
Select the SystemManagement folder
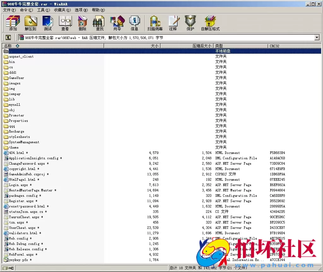point(24,142)
